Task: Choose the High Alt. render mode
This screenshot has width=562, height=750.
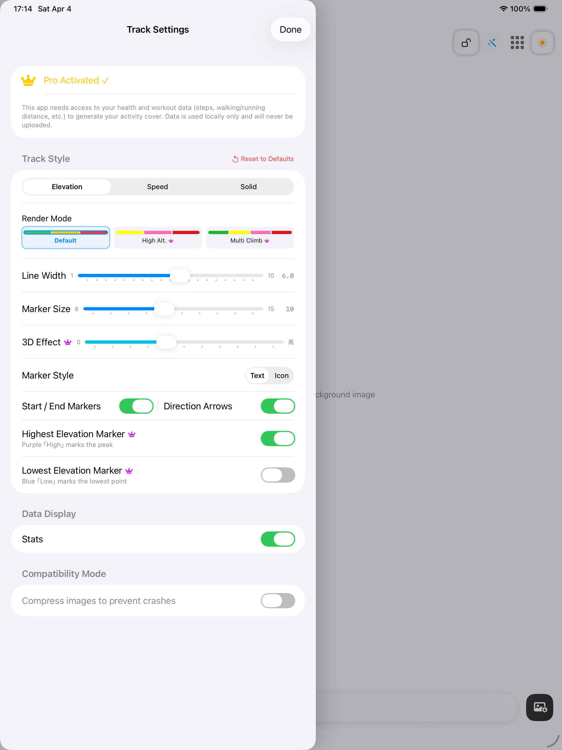Action: click(x=158, y=237)
